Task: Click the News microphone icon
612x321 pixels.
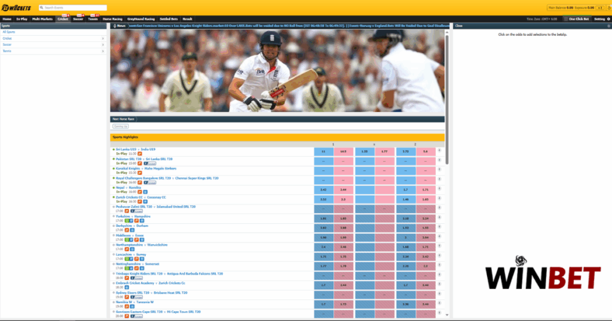Action: pyautogui.click(x=115, y=26)
